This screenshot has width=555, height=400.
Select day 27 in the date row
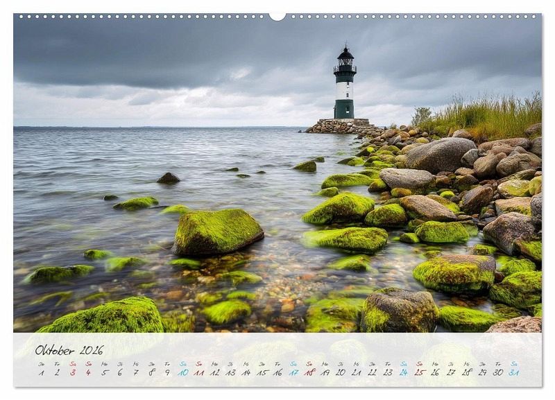[x=451, y=372]
